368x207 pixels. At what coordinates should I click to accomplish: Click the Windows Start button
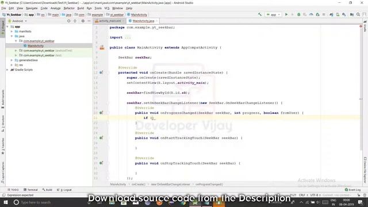click(x=5, y=202)
